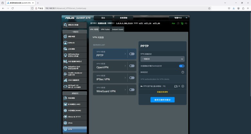251x134 pixels.
Task: Disable the Samba network place sharing toggle
Action: [182, 66]
